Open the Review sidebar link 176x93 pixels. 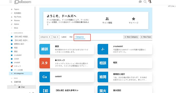click(x=17, y=21)
